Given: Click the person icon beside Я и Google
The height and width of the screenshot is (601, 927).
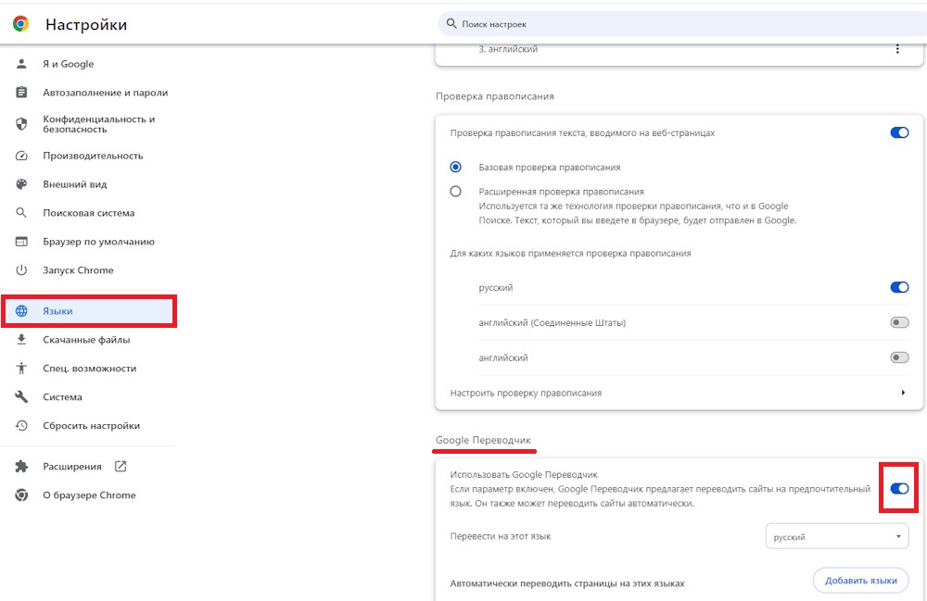Looking at the screenshot, I should 21,64.
